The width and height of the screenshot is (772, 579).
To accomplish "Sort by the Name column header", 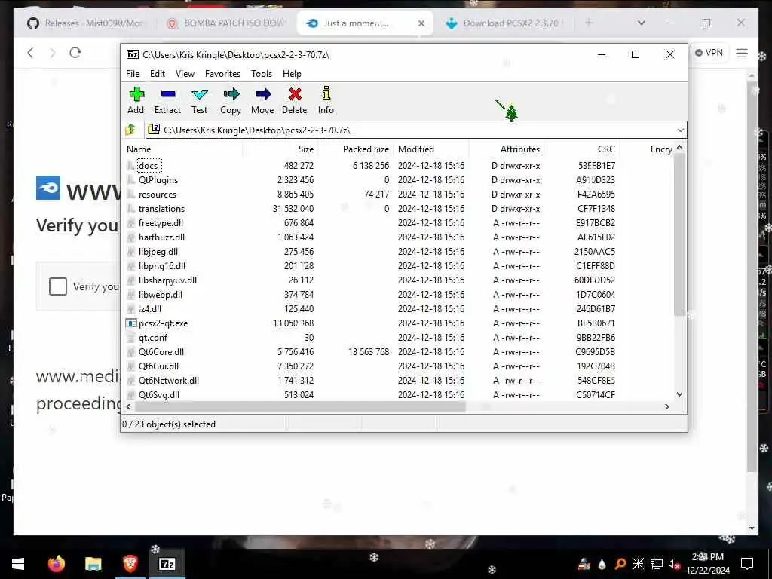I will click(182, 149).
